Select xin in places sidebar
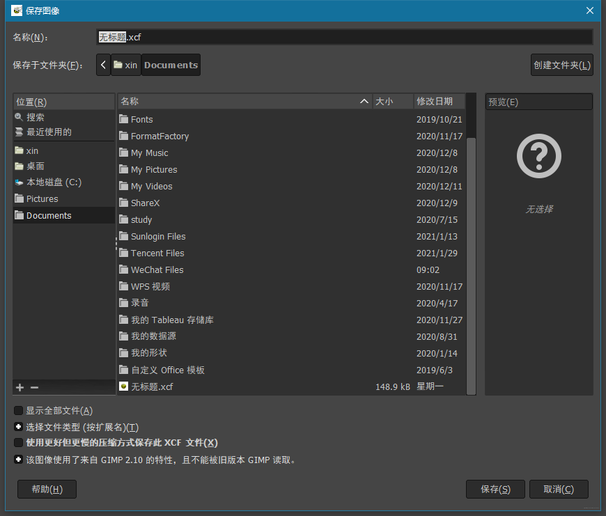 pos(64,150)
